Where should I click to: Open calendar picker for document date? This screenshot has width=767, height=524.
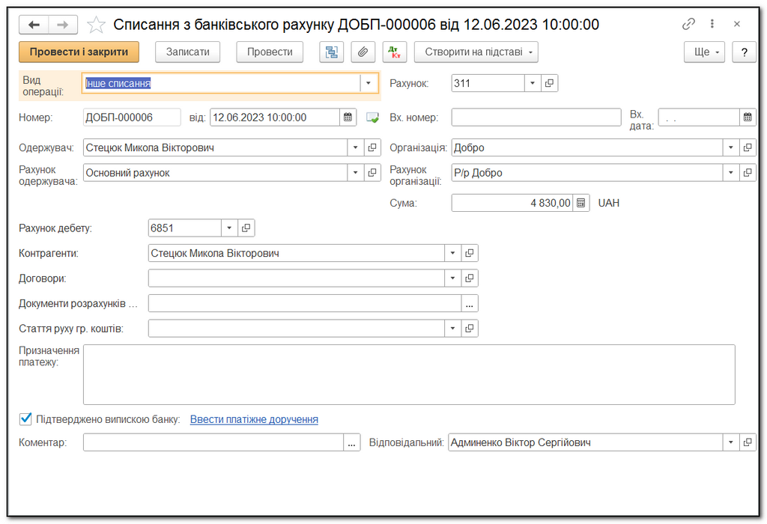coord(348,118)
